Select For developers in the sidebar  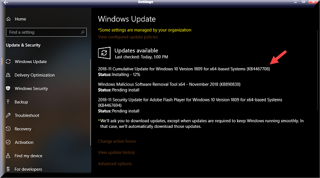click(x=28, y=169)
